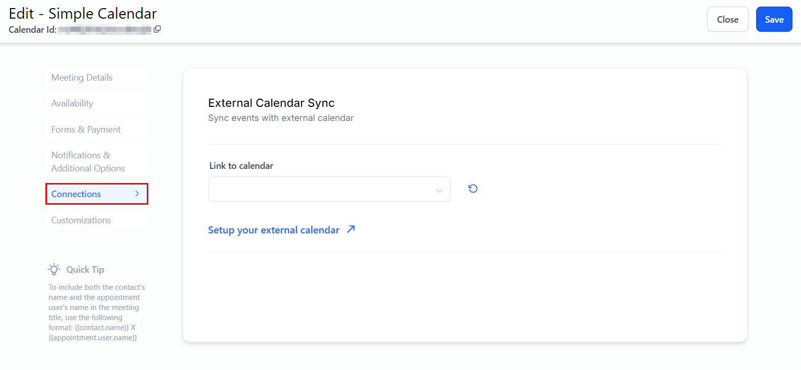This screenshot has width=801, height=370.
Task: Switch to the Availability section
Action: (72, 103)
